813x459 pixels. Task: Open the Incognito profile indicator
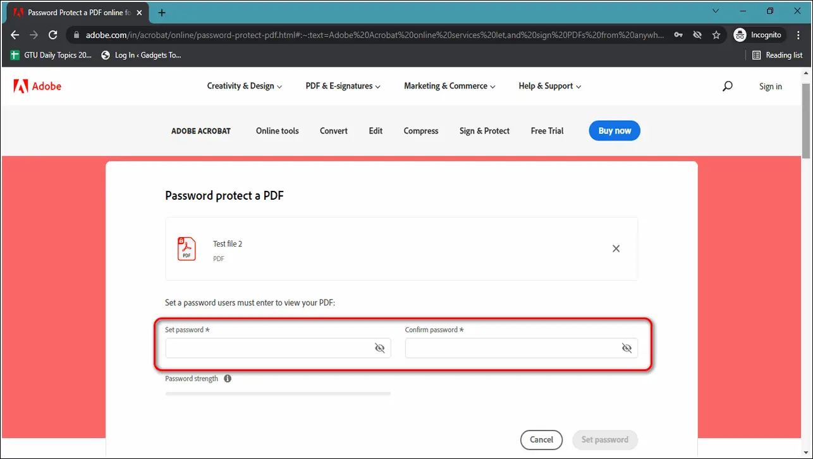758,35
